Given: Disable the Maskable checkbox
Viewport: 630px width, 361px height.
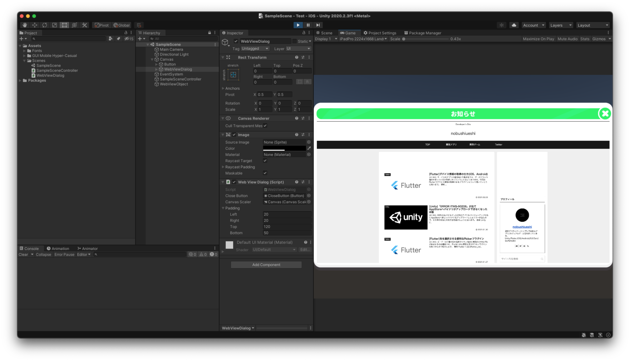Looking at the screenshot, I should click(265, 173).
